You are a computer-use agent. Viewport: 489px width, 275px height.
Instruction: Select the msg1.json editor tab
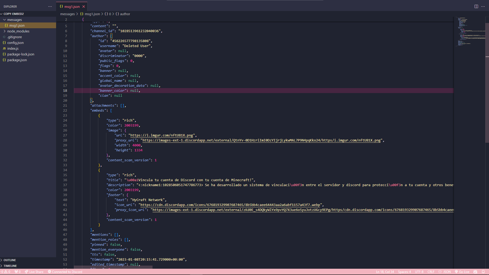point(72,7)
